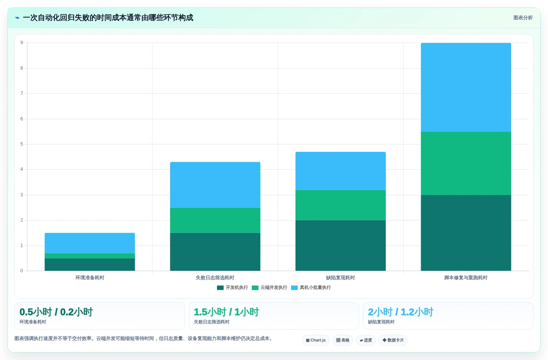Click the blue segment of 缺陷复现耗时 bar

341,171
